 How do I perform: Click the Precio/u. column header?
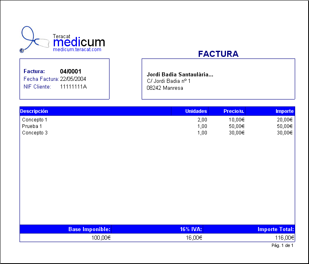(234, 111)
